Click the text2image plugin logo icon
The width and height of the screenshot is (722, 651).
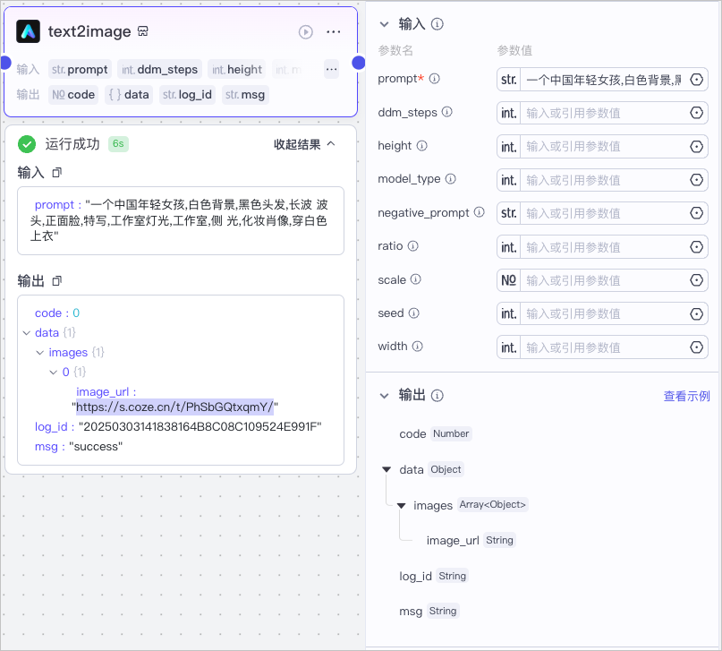tap(28, 31)
